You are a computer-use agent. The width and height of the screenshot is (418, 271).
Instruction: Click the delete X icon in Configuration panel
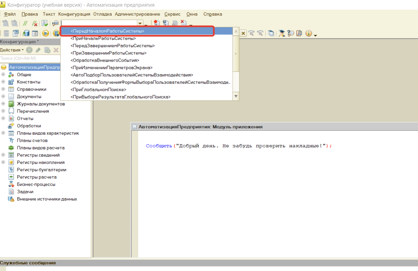point(56,50)
